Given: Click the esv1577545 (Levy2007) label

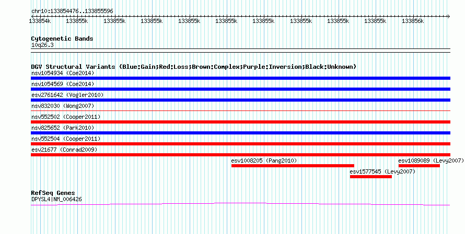Looking at the screenshot, I should pos(382,171).
